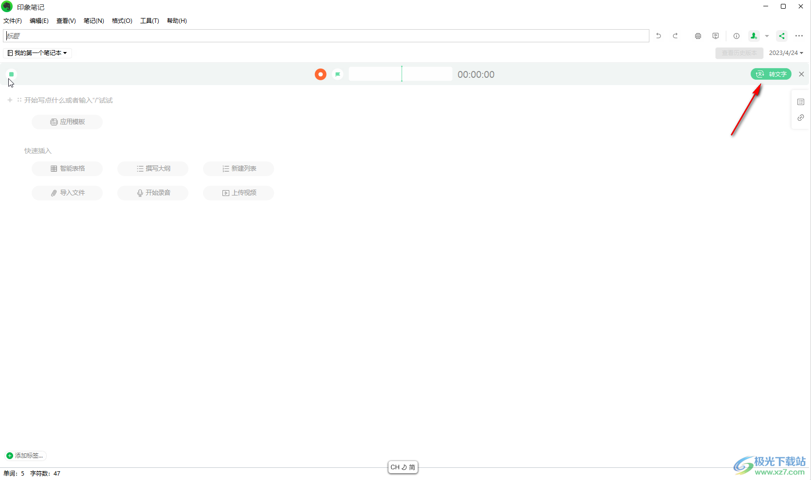Open the 笔记(N) menu
This screenshot has height=480, width=811.
94,21
